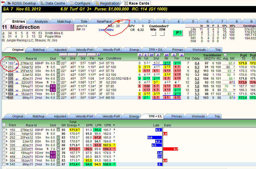
Task: Check row 10 (545 days) in upper table
Action: [4, 98]
